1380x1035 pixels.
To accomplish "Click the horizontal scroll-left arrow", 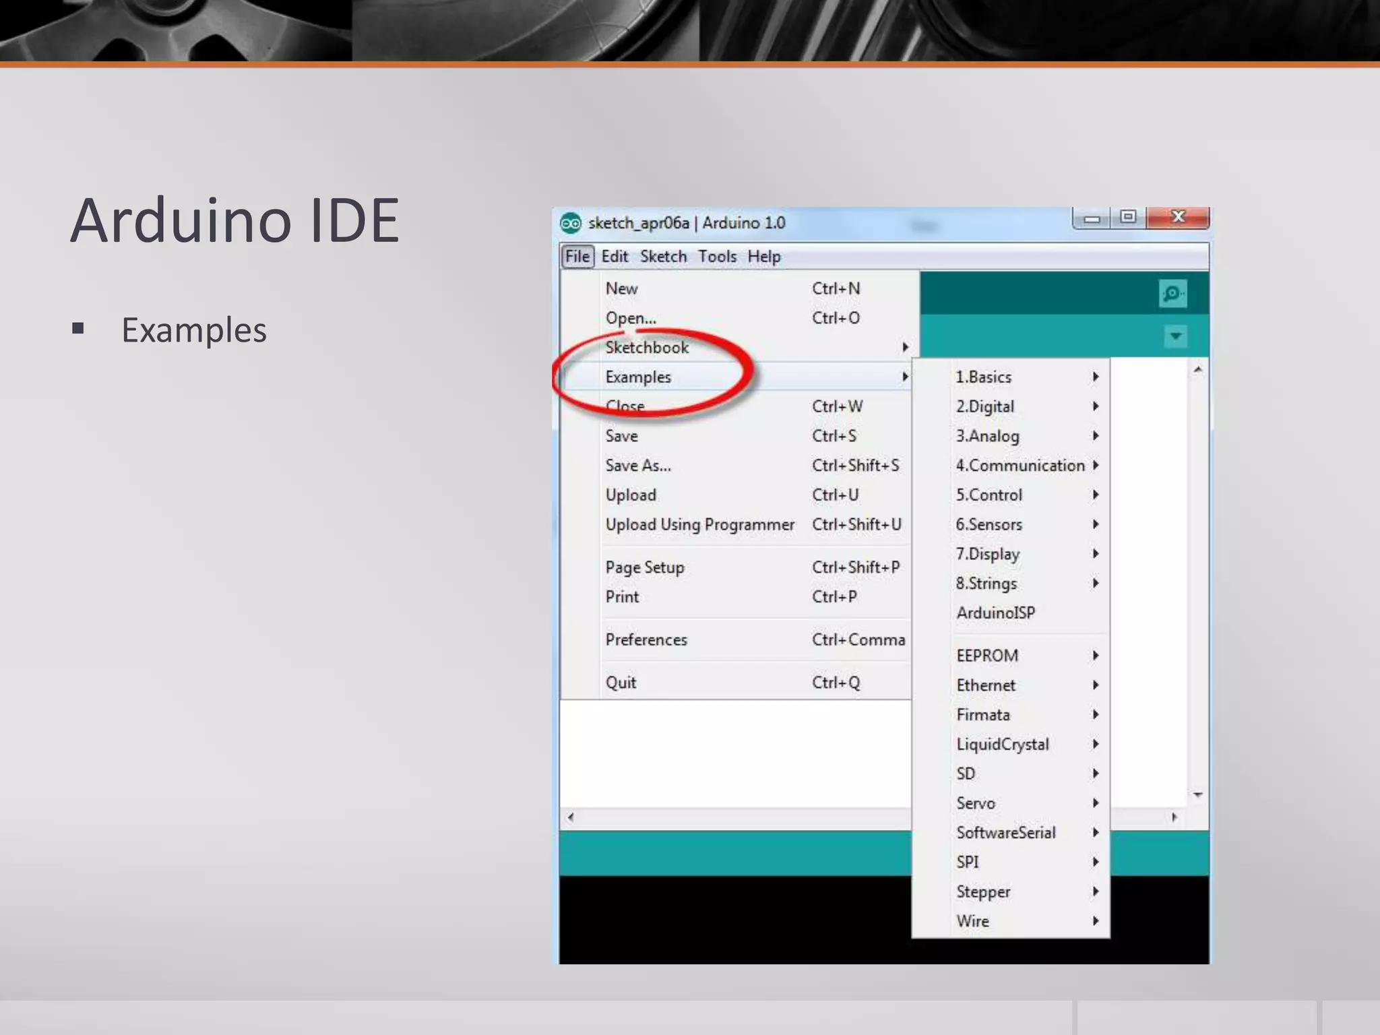I will 571,817.
